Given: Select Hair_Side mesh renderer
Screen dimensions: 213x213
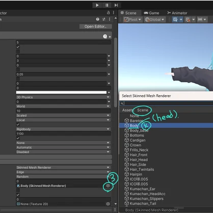Looking at the screenshot, I should pyautogui.click(x=166, y=165).
